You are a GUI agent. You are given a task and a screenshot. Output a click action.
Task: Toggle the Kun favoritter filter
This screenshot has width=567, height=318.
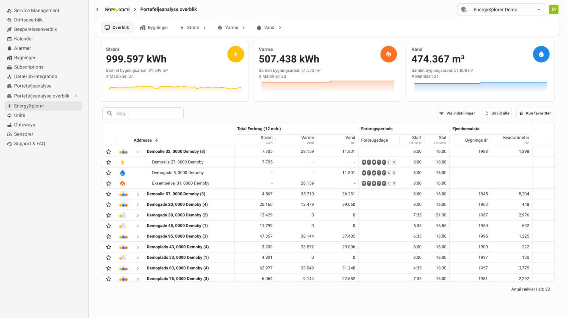[535, 113]
